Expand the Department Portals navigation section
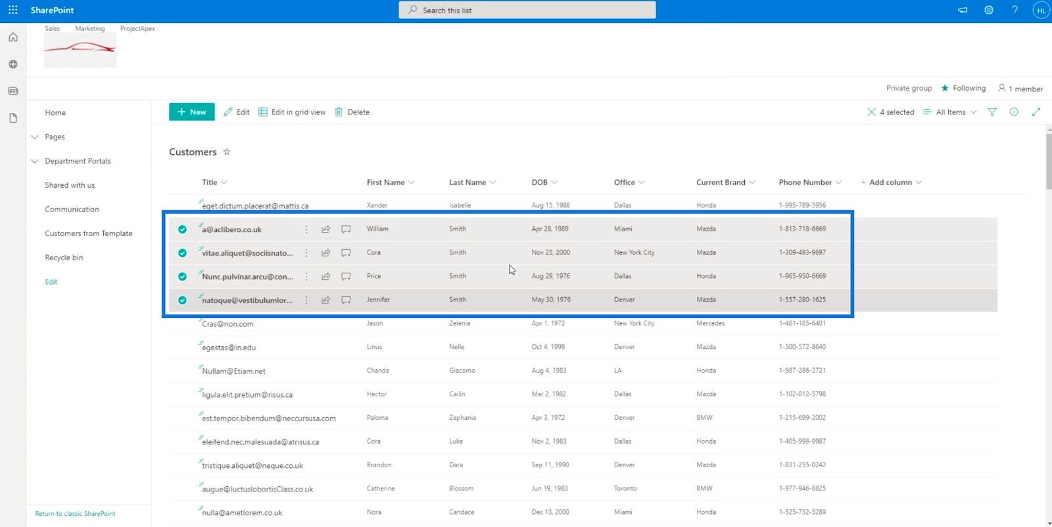The image size is (1052, 527). (x=35, y=161)
